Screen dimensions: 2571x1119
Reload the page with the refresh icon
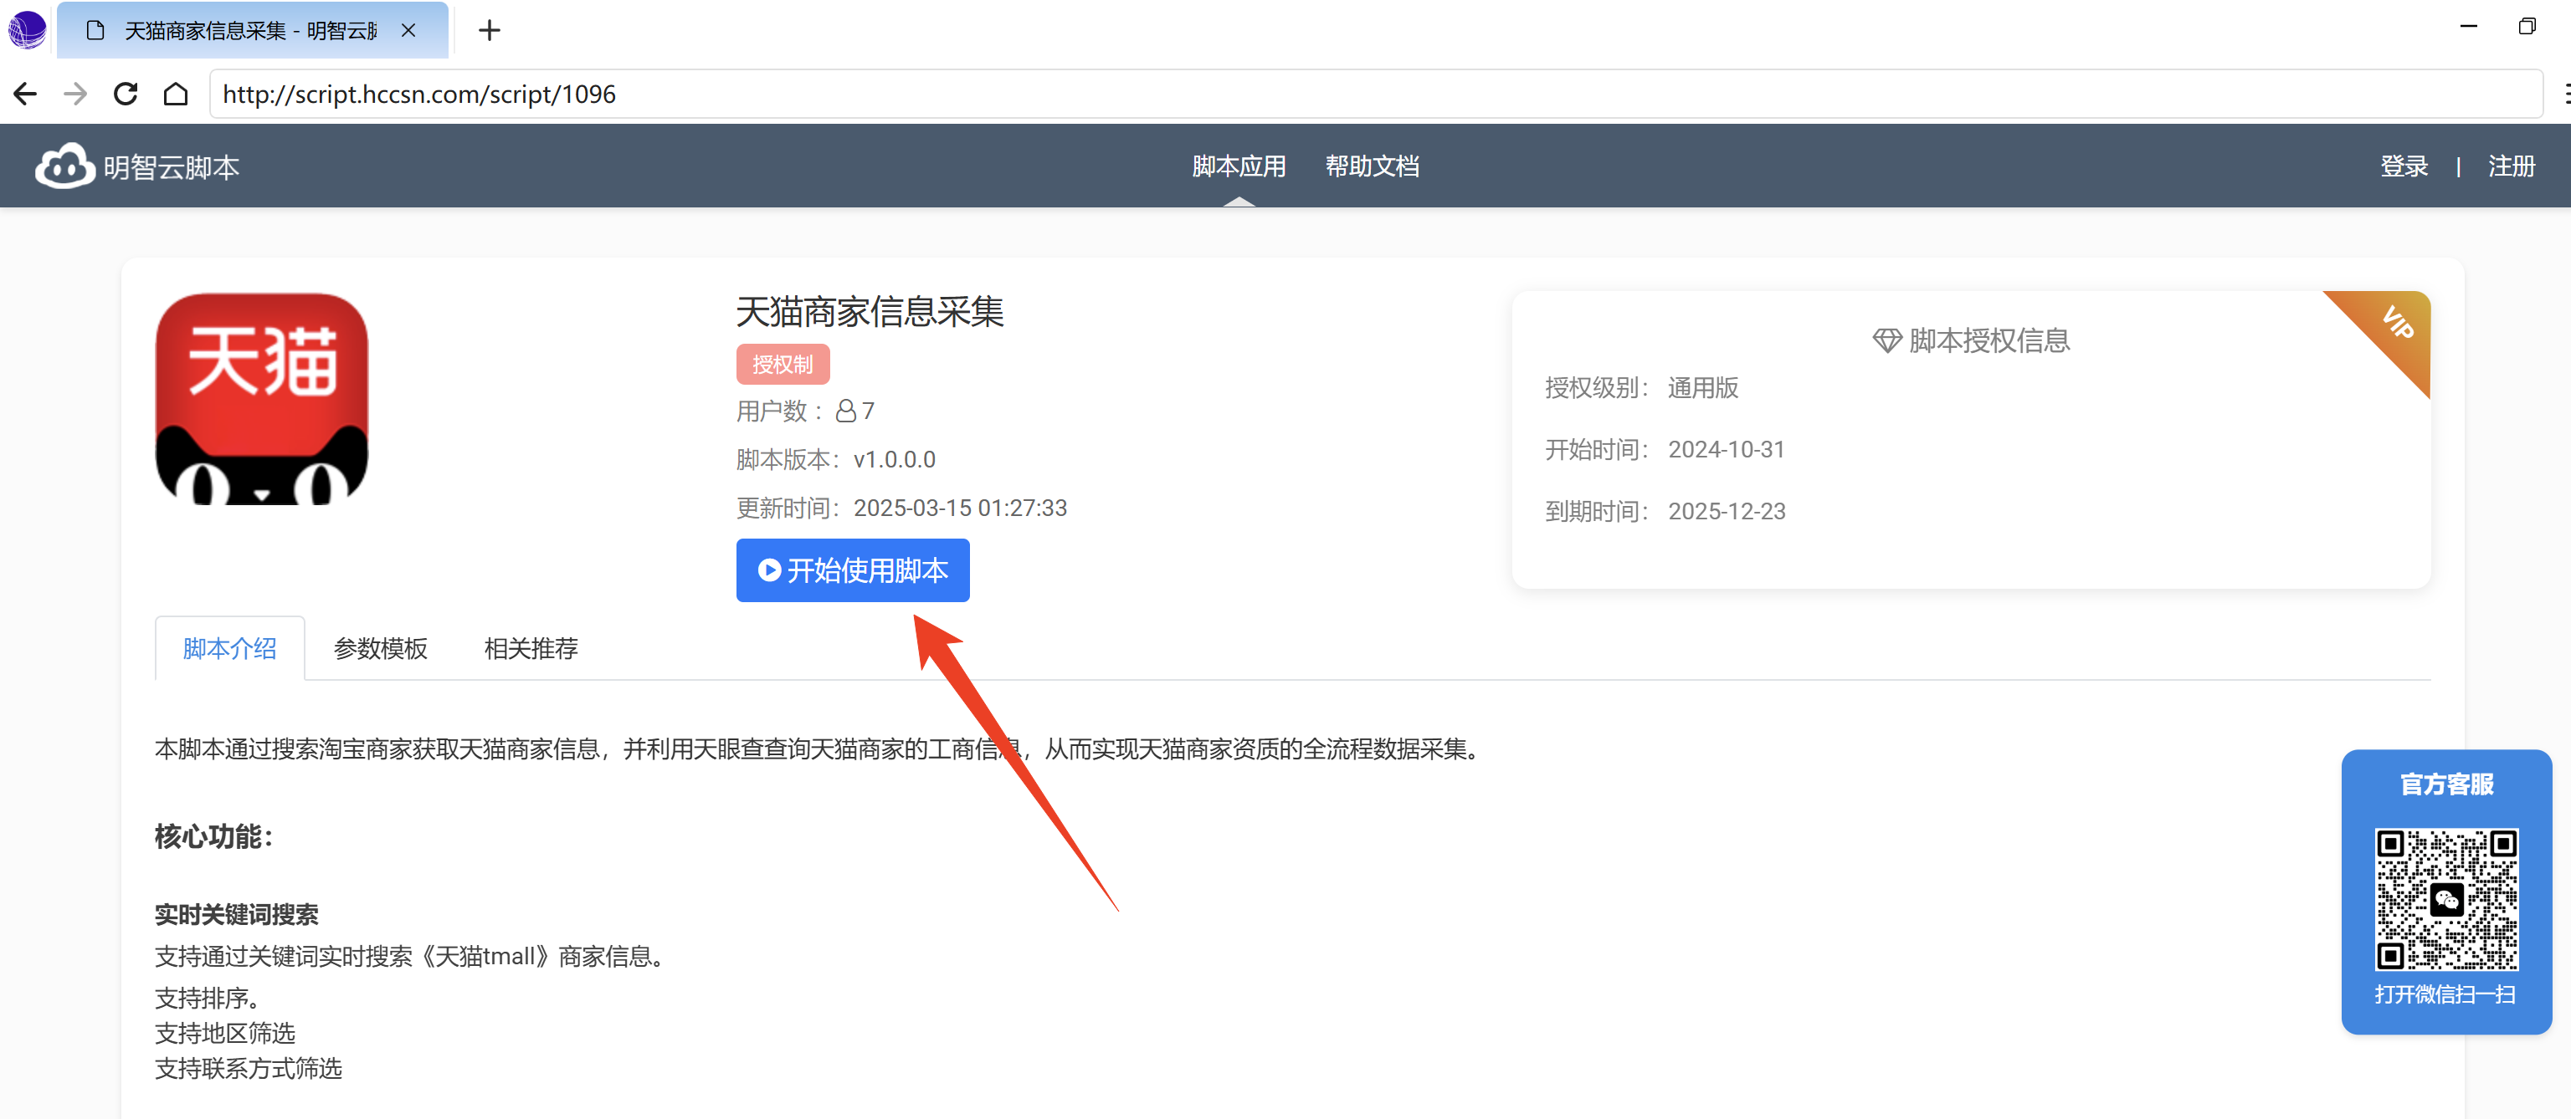pyautogui.click(x=126, y=94)
